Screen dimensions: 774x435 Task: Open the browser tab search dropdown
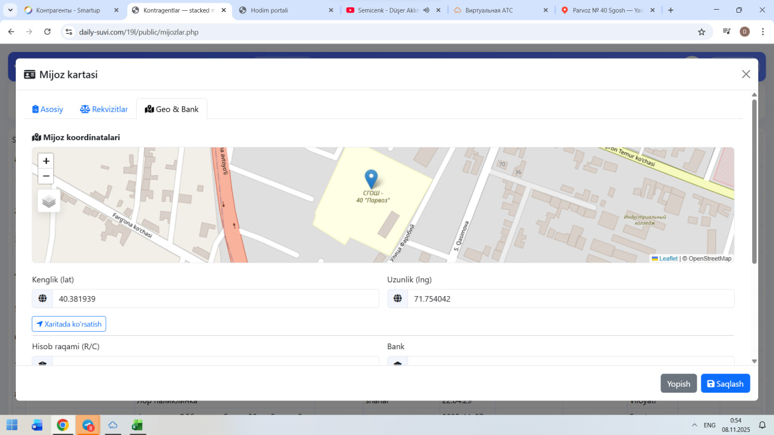point(10,10)
